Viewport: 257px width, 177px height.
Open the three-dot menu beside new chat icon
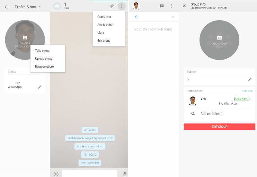click(x=172, y=6)
